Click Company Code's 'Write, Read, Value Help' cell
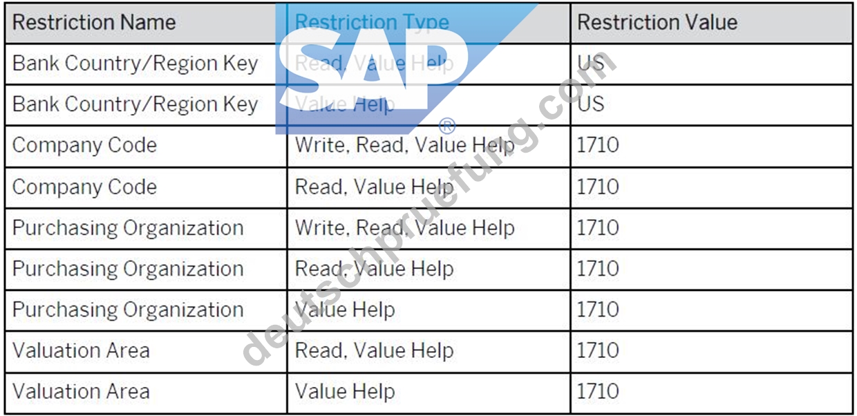The width and height of the screenshot is (857, 416). (428, 146)
